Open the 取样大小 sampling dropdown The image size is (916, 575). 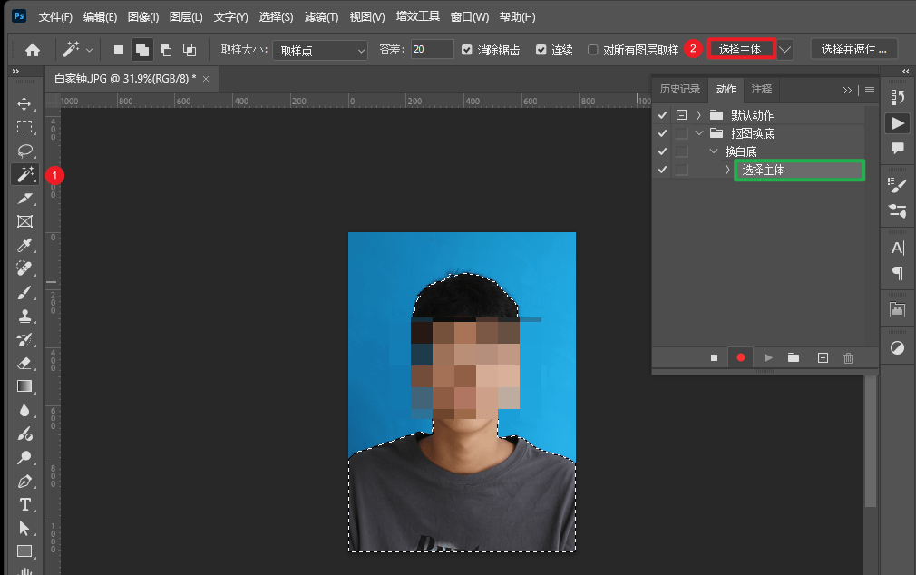(x=319, y=49)
